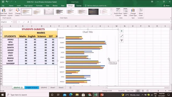Click the taskbar search box

[27, 95]
